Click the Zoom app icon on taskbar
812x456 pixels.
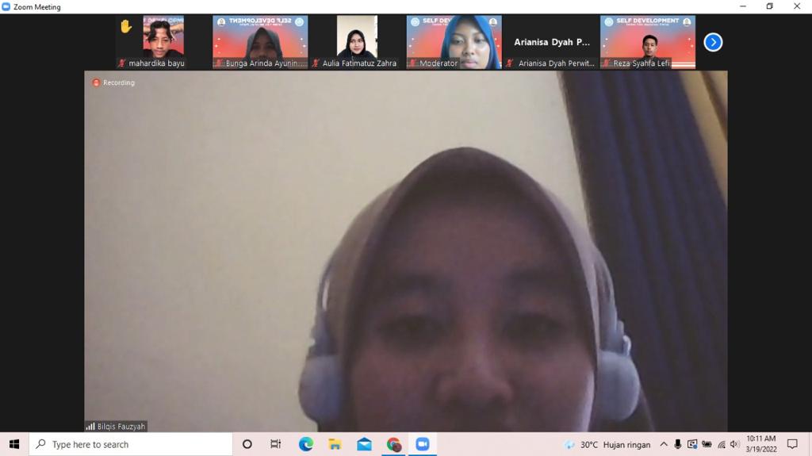click(x=423, y=445)
